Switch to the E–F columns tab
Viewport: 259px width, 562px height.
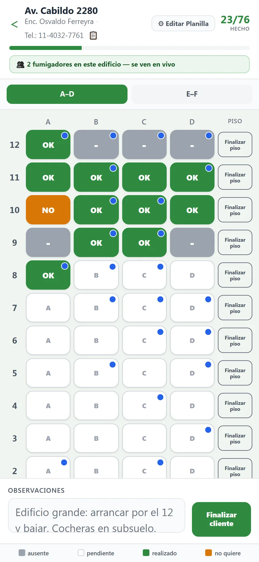click(192, 94)
